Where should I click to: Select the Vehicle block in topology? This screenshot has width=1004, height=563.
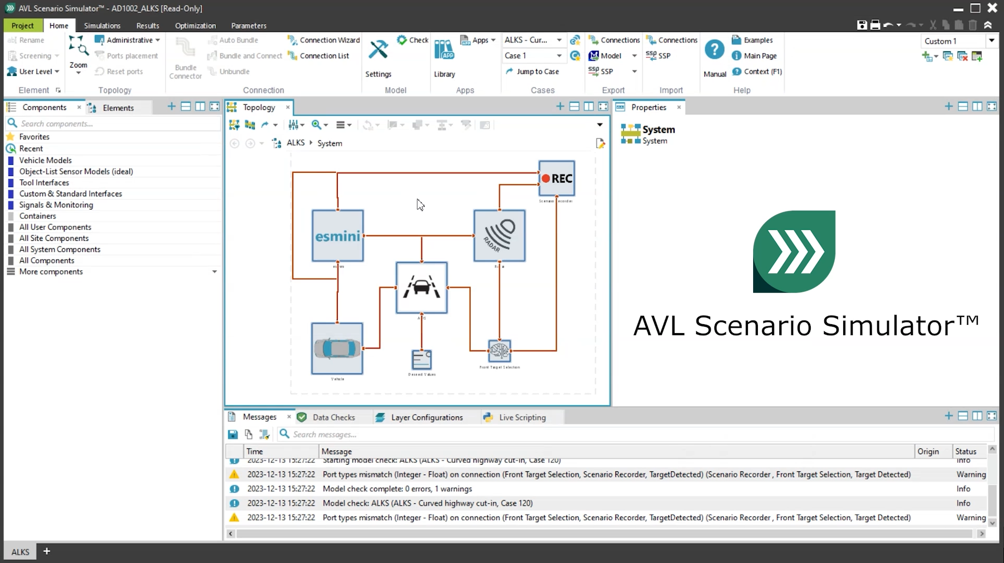coord(337,348)
